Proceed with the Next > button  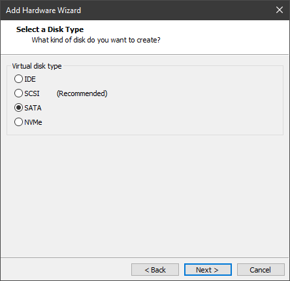coord(208,270)
